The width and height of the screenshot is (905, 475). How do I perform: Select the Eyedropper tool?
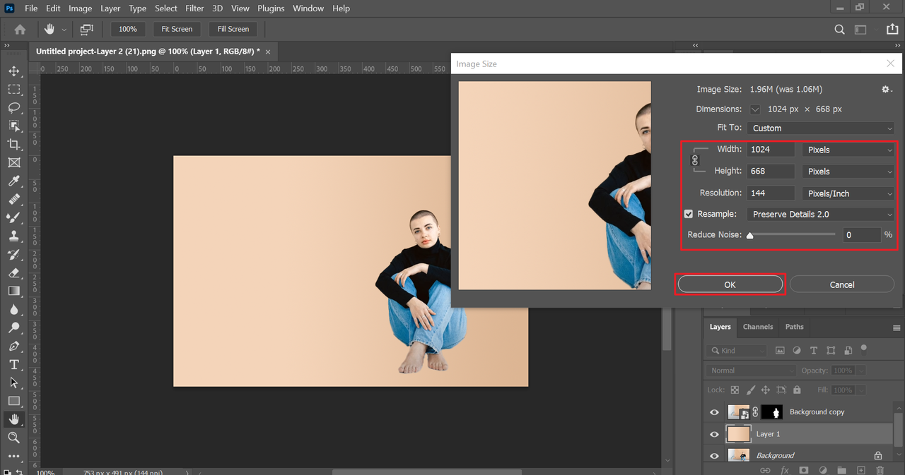tap(13, 181)
